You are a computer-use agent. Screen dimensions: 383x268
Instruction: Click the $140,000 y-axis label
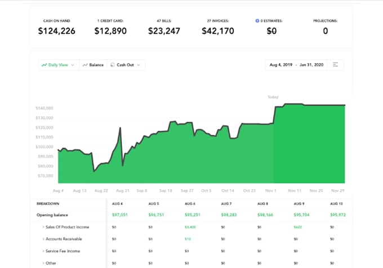(x=44, y=108)
